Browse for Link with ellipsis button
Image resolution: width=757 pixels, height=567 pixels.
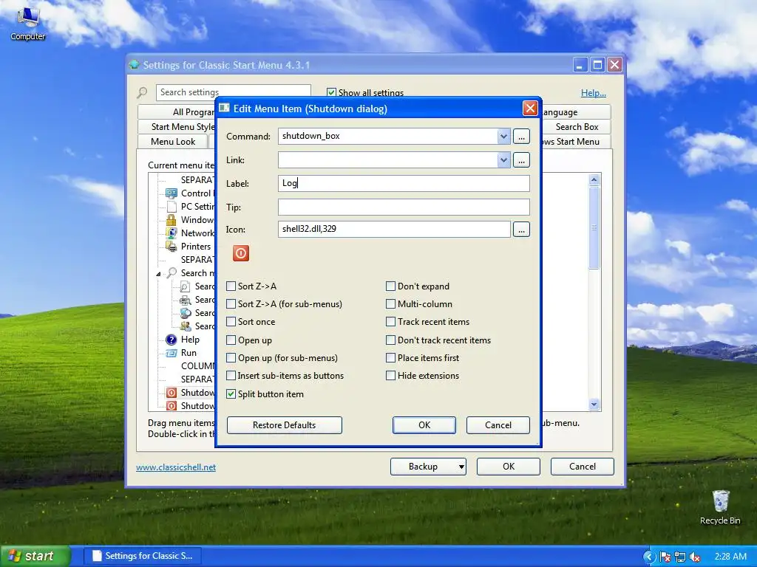coord(521,160)
